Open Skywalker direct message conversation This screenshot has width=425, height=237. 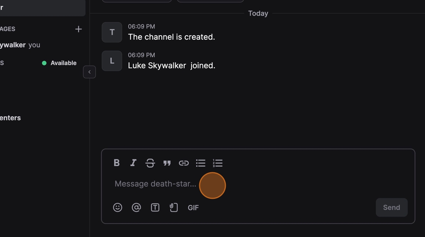pos(13,45)
